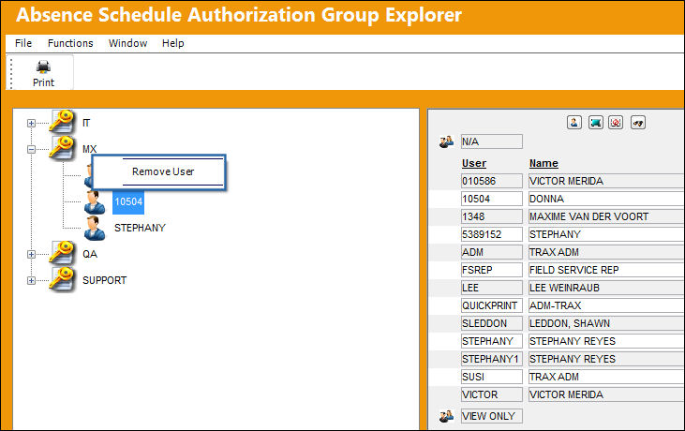This screenshot has width=685, height=431.
Task: Click the user icon beside 10504
Action: pos(95,202)
